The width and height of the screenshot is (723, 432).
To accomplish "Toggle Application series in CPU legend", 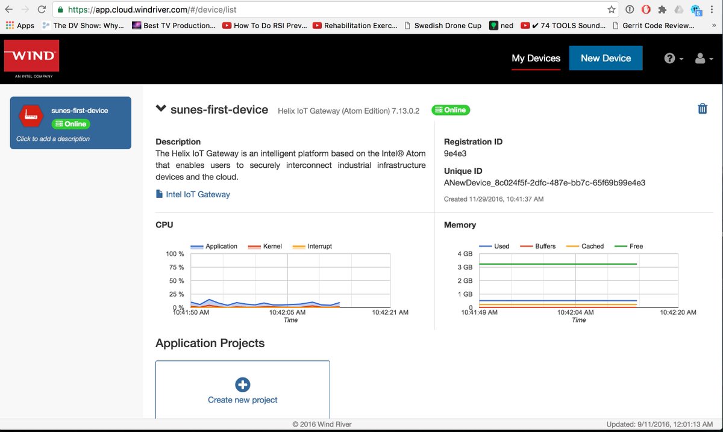I will coord(214,246).
